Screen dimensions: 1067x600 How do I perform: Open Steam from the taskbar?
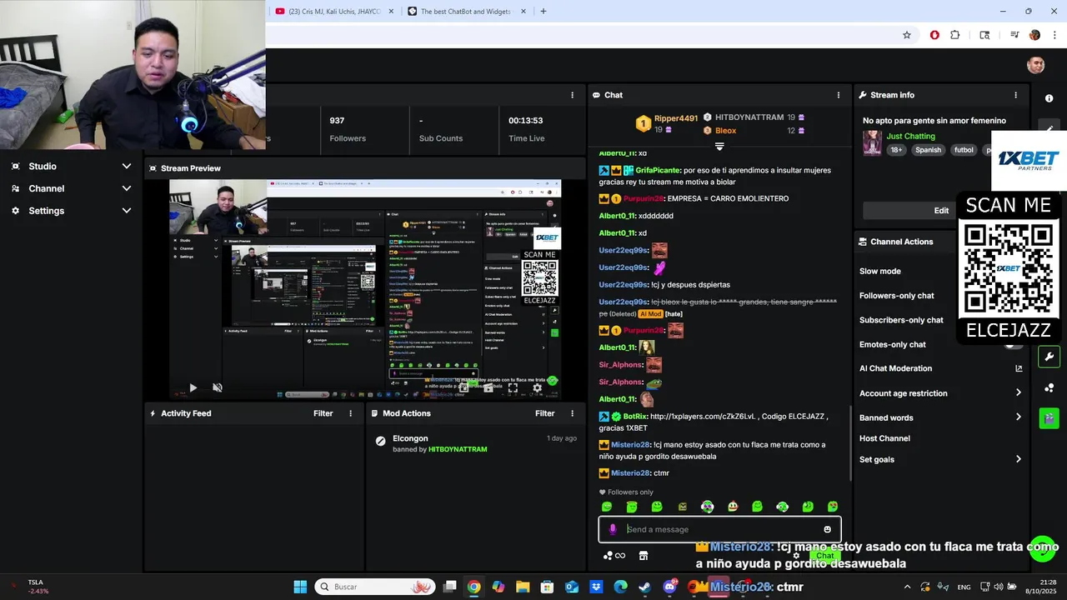pyautogui.click(x=645, y=587)
